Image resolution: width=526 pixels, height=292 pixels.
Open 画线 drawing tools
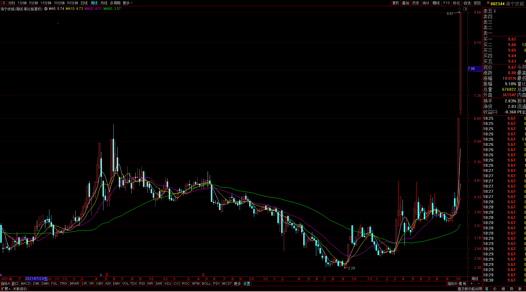click(436, 3)
